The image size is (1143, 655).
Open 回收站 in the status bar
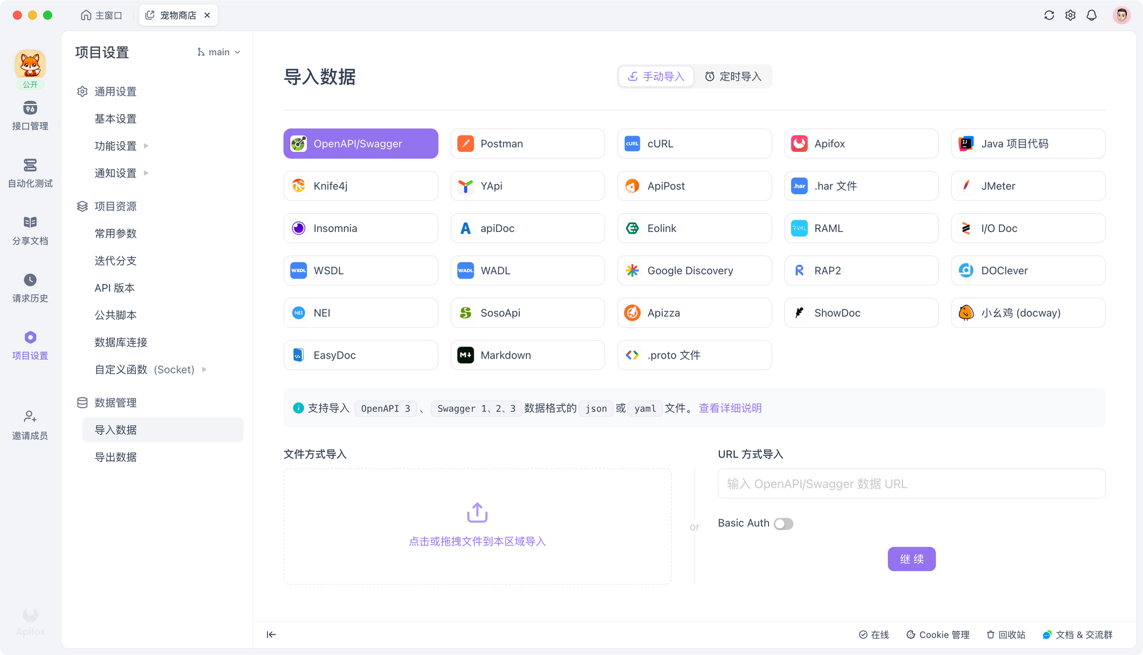(1005, 634)
